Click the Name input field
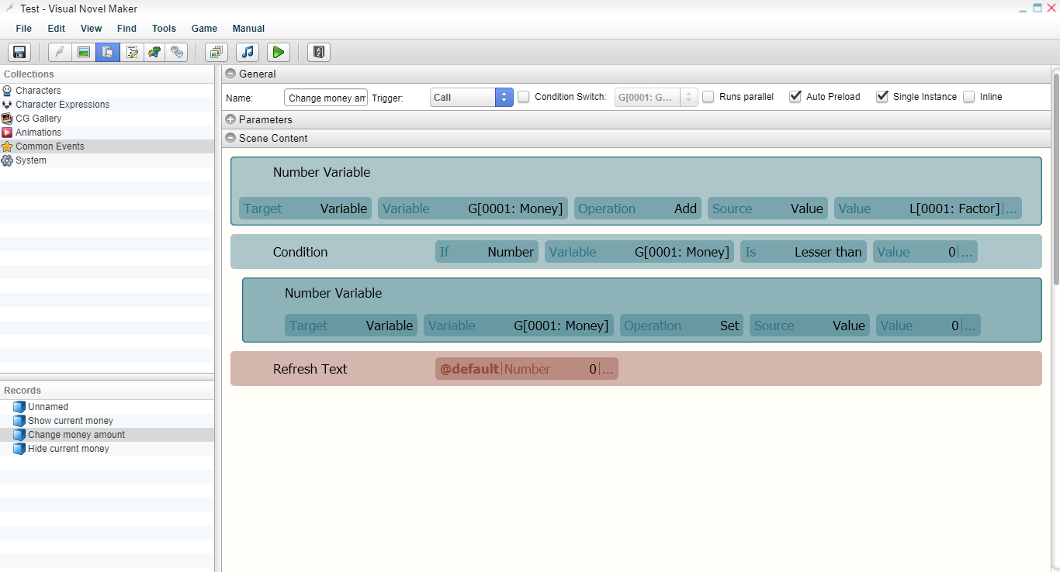The width and height of the screenshot is (1060, 572). tap(326, 98)
